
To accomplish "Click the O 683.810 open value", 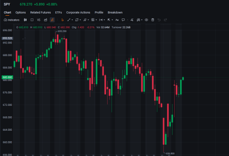I will (x=22, y=27).
